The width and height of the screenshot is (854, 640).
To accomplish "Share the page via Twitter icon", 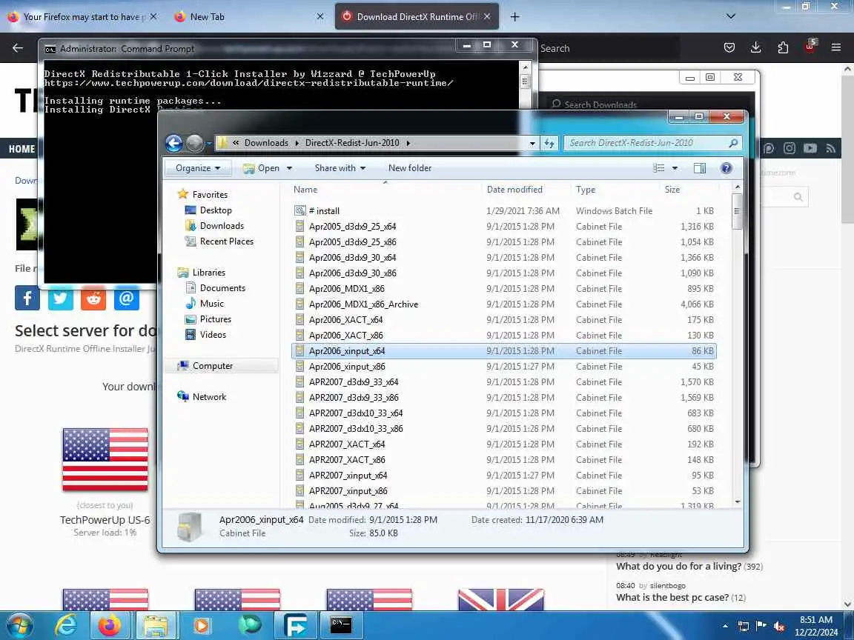I will [61, 298].
